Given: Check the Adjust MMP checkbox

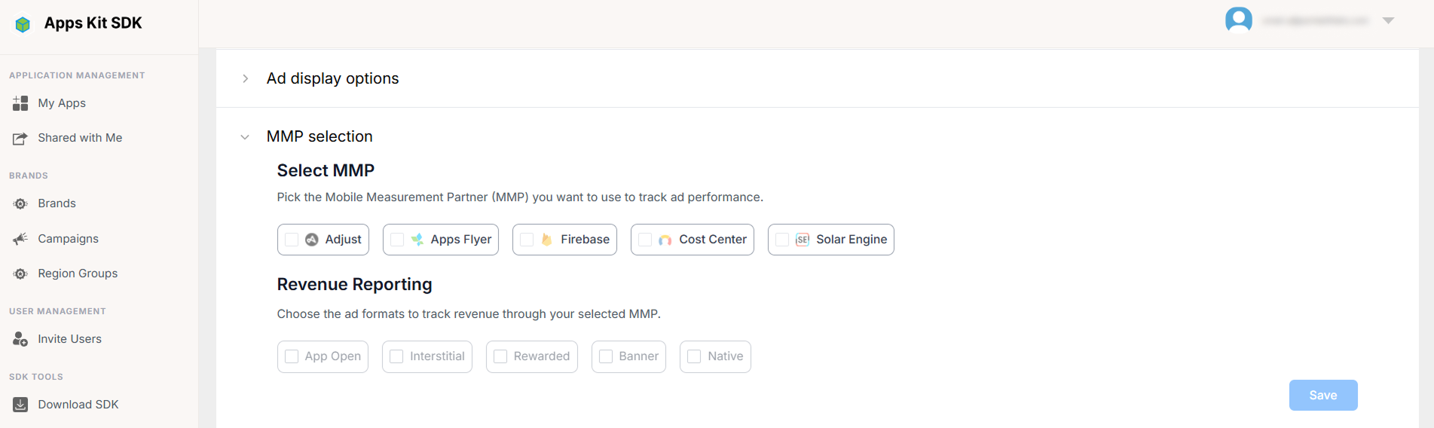Looking at the screenshot, I should pyautogui.click(x=292, y=240).
